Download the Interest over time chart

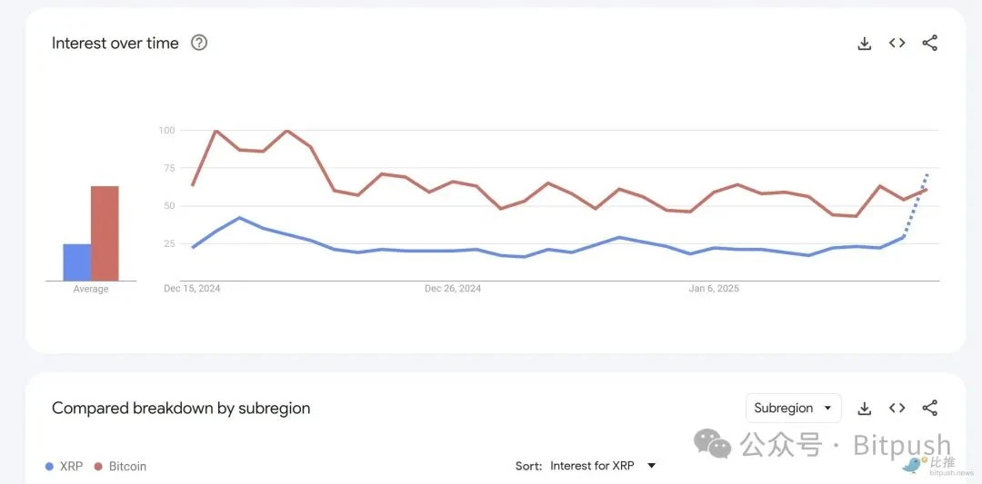(x=865, y=43)
